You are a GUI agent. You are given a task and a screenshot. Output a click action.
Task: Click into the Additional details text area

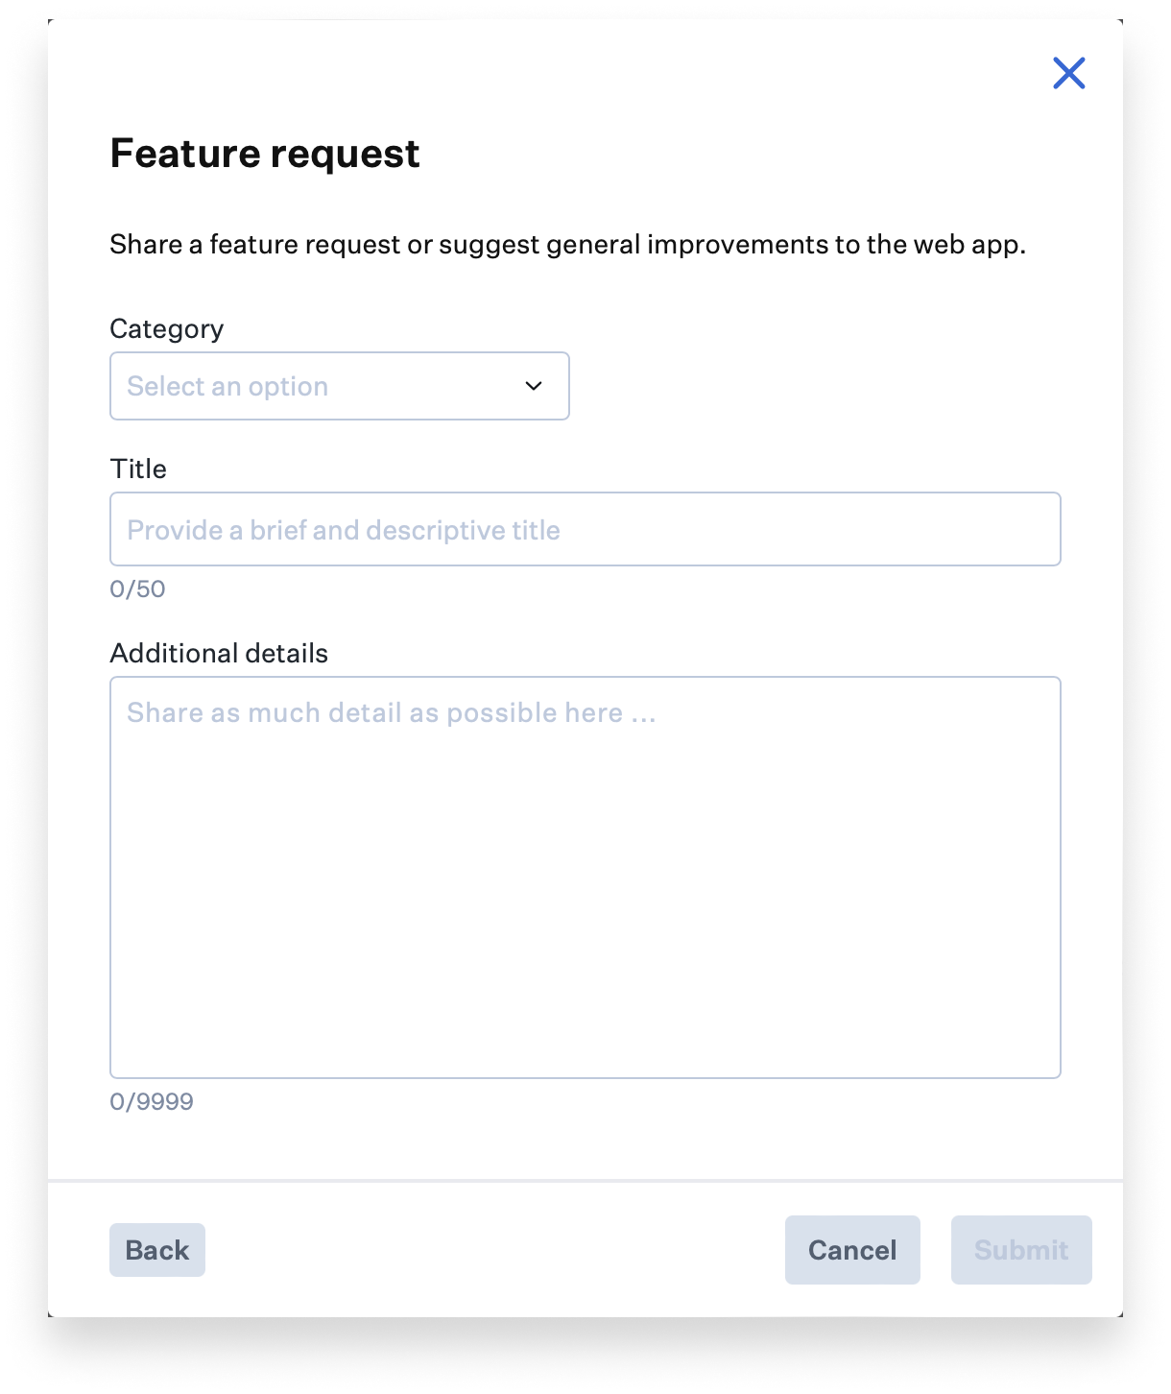click(585, 877)
